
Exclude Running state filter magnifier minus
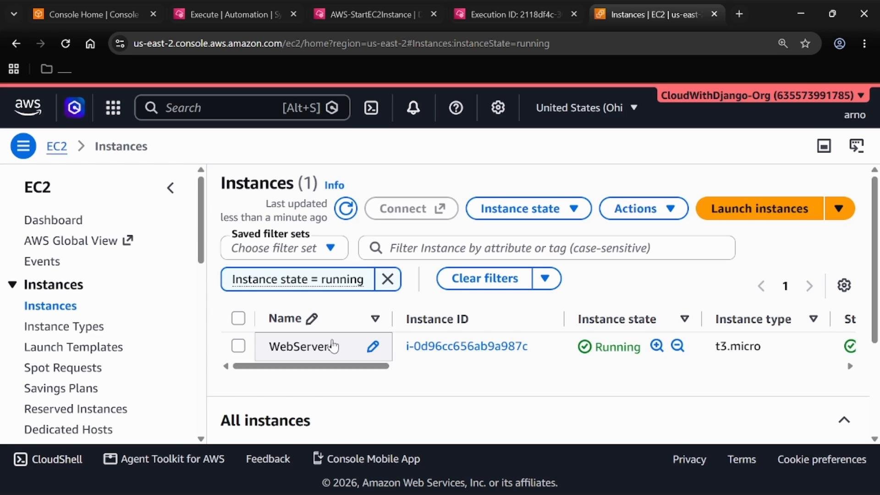tap(677, 346)
